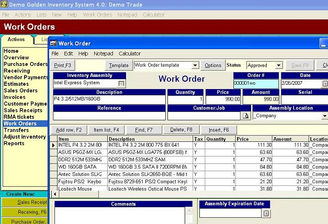Open Inventory Assembly item picker icon
This screenshot has height=224, width=328.
click(x=121, y=84)
